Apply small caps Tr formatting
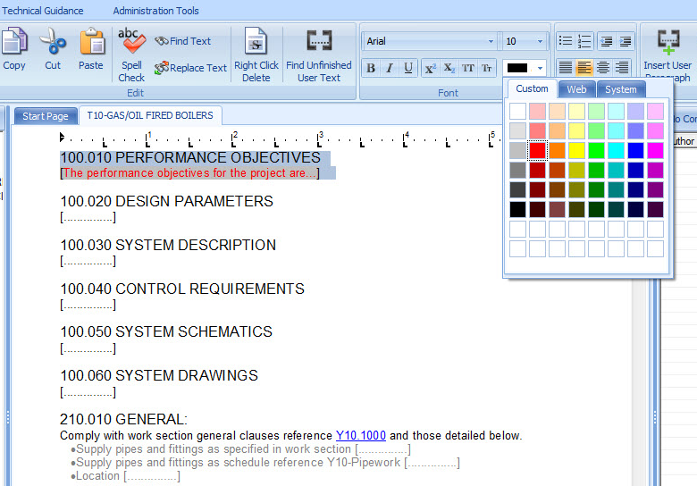697x486 pixels. tap(487, 69)
